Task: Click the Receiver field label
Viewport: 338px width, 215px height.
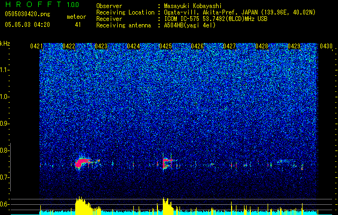Action: [x=109, y=19]
